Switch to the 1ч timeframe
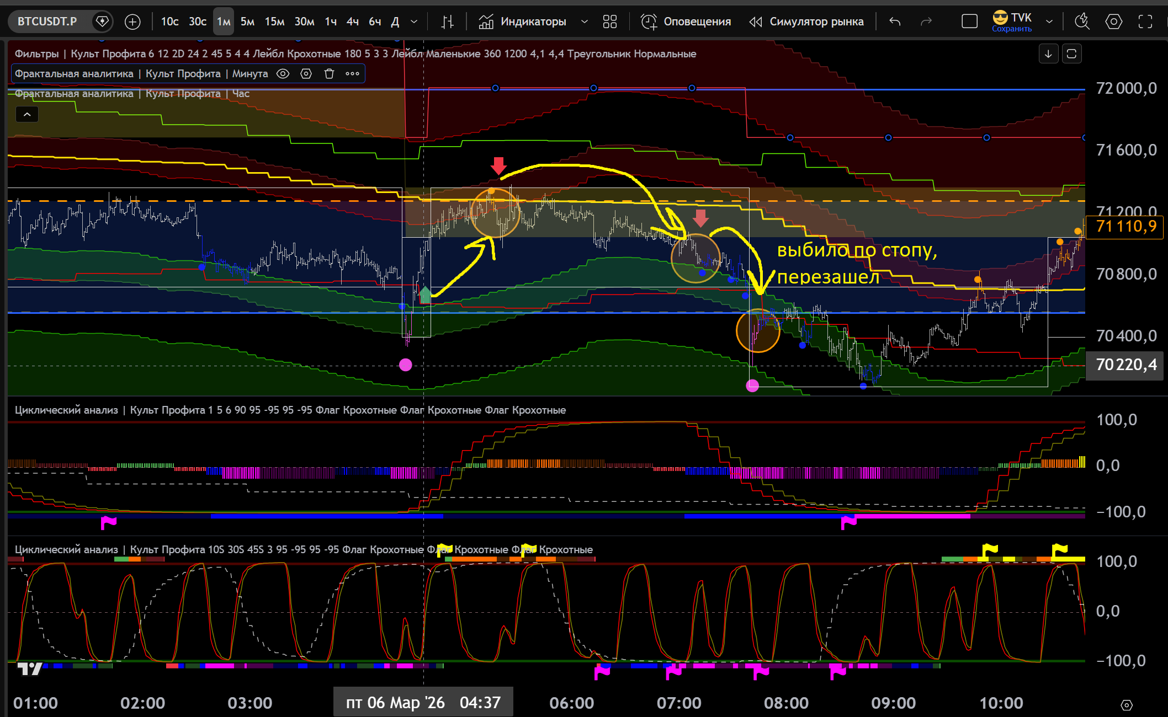This screenshot has height=717, width=1168. pos(330,22)
